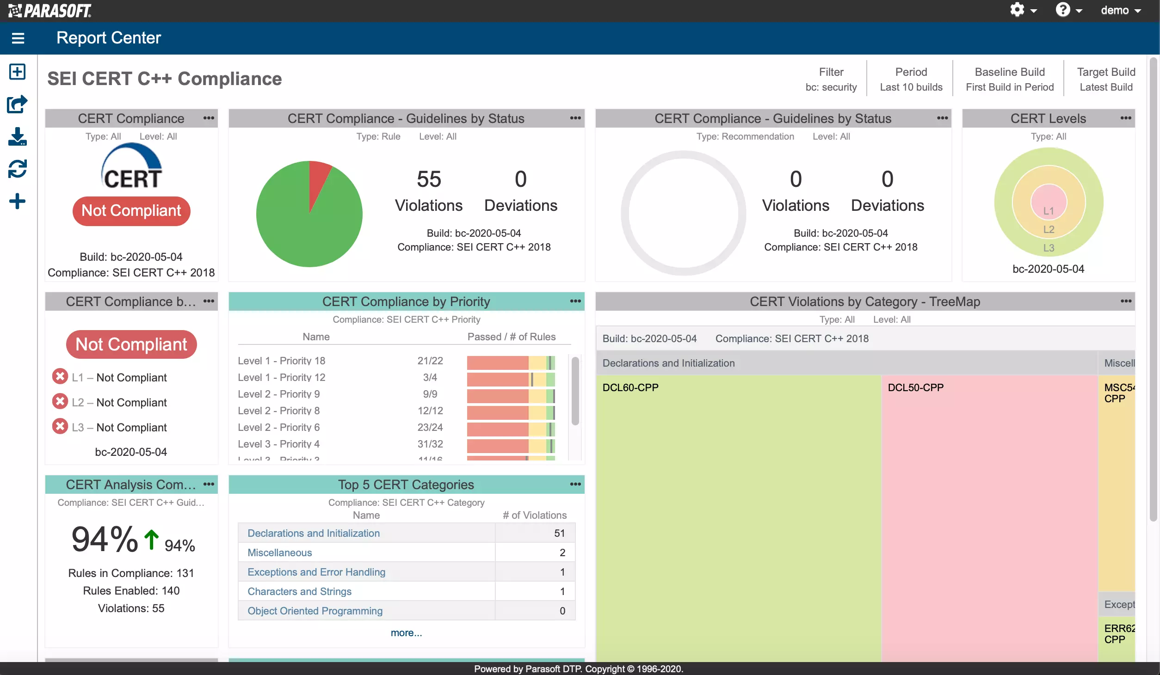Open the help question mark menu

[x=1069, y=10]
